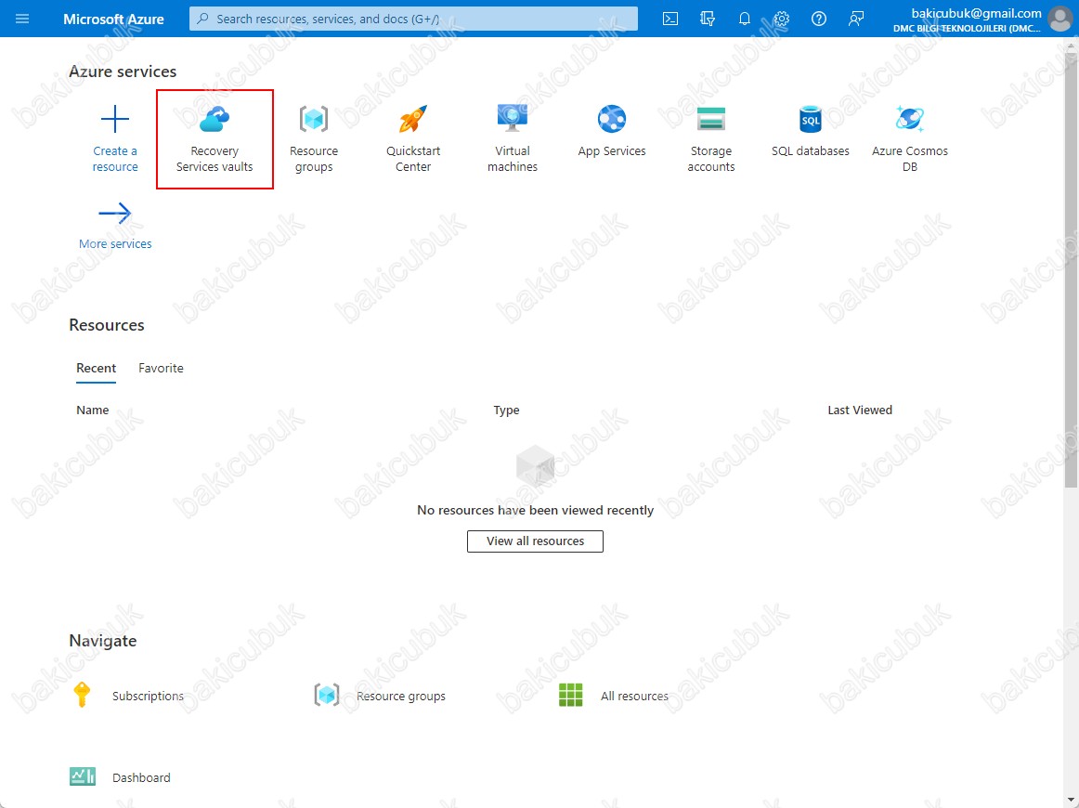Viewport: 1079px width, 808px height.
Task: Open Virtual machines service
Action: pos(513,138)
